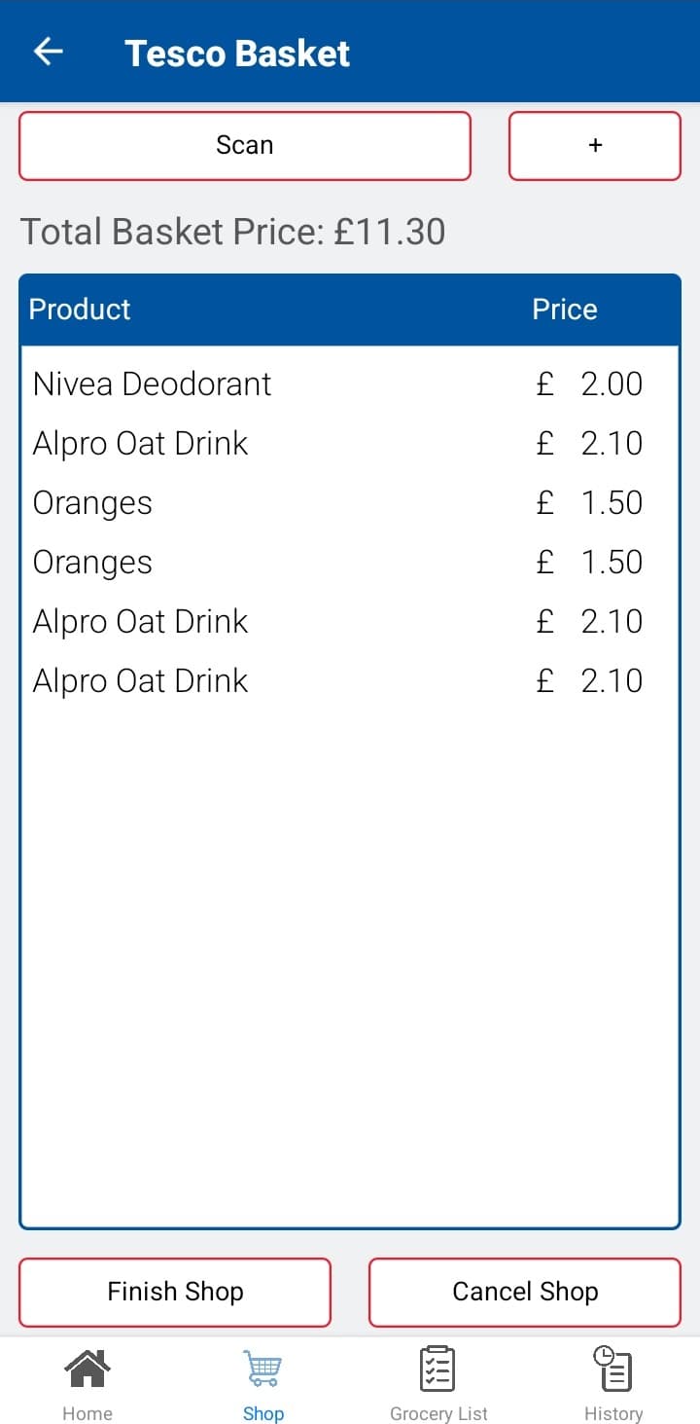Select the Nivea Deodorant row
Screen dimensions: 700x1424
[350, 383]
